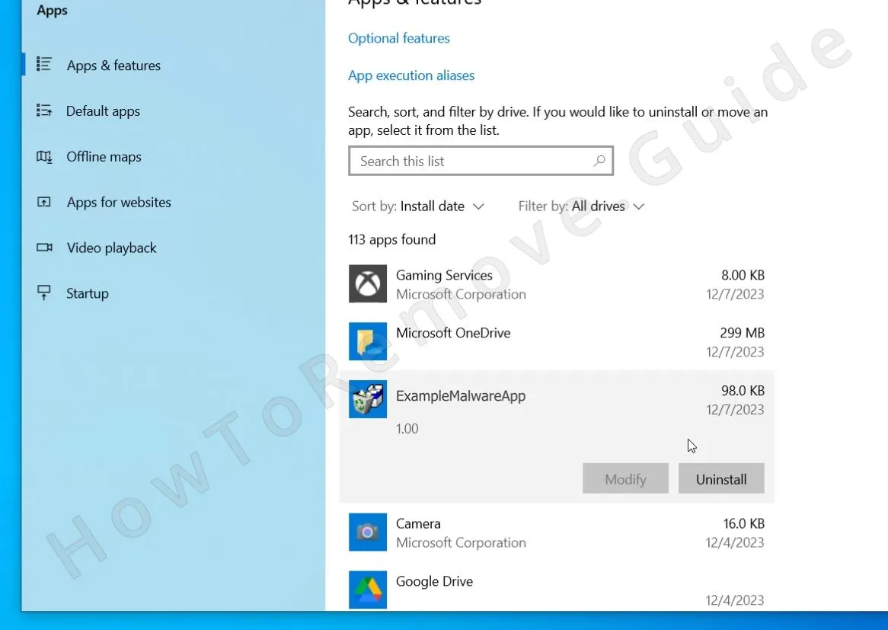Click the Video playback camera icon
Viewport: 888px width, 630px height.
pyautogui.click(x=44, y=247)
